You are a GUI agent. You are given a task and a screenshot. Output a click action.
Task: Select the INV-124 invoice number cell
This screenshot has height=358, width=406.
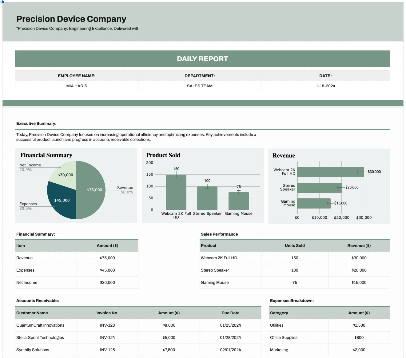click(107, 337)
